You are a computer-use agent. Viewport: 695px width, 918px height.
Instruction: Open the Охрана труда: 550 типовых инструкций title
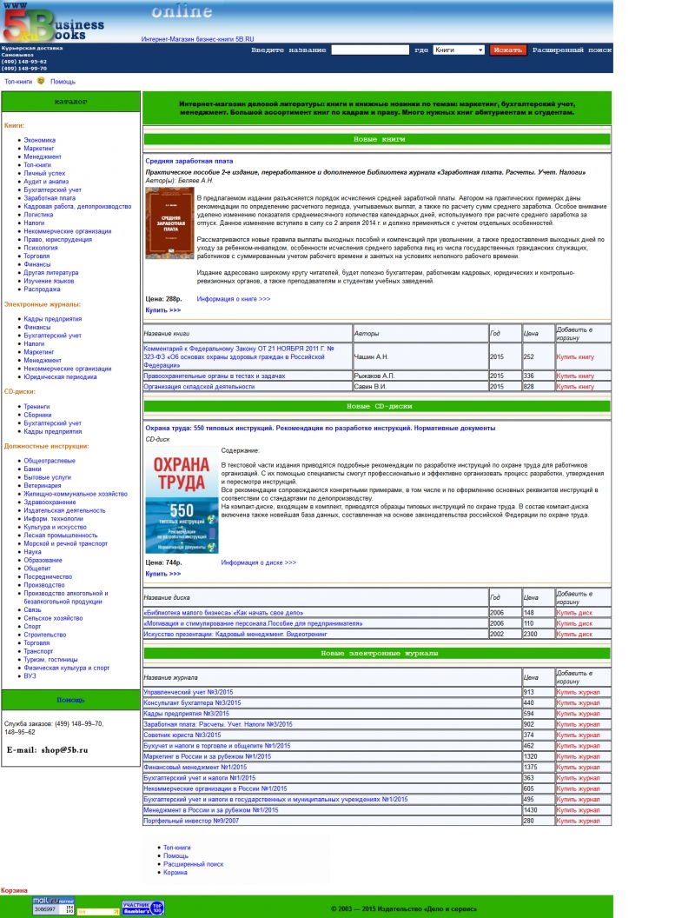pos(320,428)
